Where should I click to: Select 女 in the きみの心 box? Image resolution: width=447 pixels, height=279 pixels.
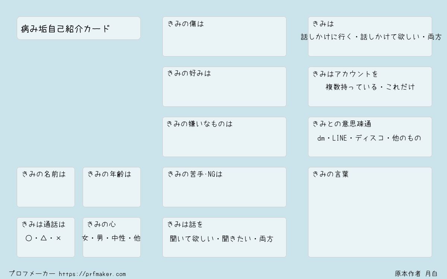click(85, 238)
